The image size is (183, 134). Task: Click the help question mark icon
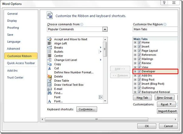(x=164, y=2)
